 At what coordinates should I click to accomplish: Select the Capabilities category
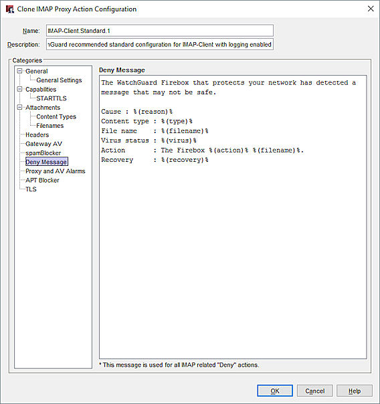[41, 89]
